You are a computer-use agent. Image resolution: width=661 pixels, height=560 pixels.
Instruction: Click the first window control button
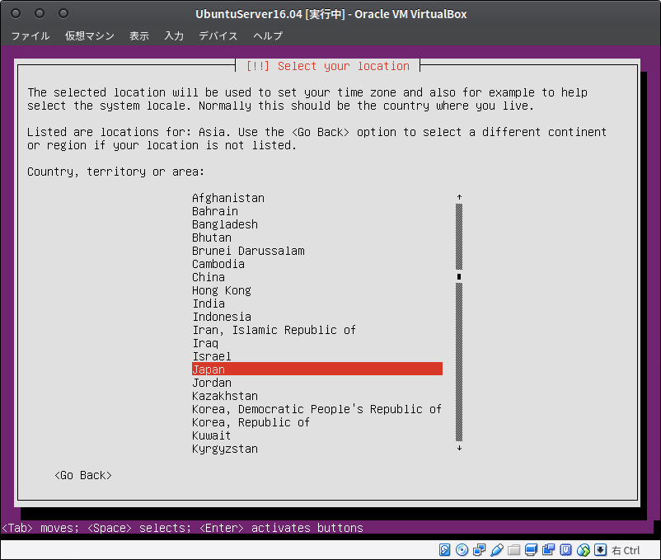[x=16, y=13]
